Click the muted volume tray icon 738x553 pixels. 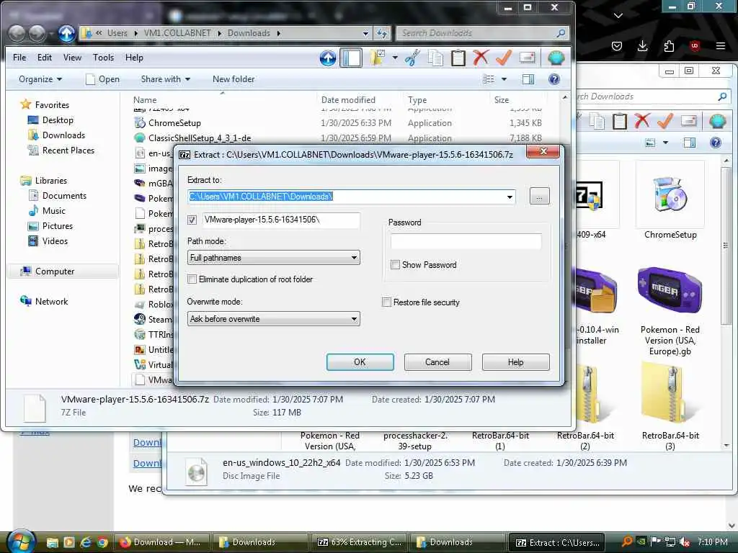tap(685, 542)
